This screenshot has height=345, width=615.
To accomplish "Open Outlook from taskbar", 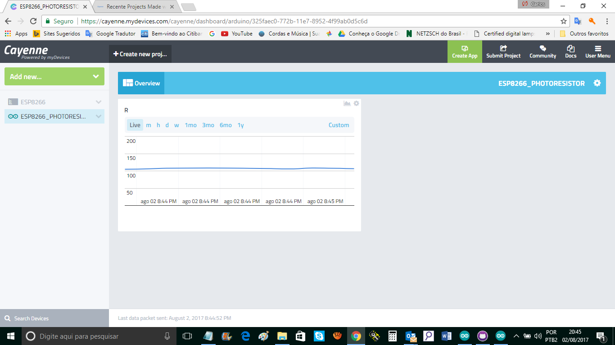I will click(411, 336).
